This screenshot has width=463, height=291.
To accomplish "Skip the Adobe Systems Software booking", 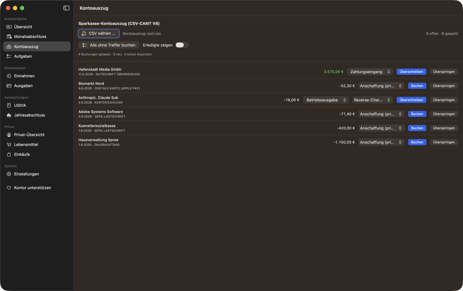I will click(444, 114).
